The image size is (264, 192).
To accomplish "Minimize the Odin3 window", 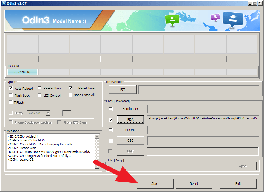I will [250, 4].
